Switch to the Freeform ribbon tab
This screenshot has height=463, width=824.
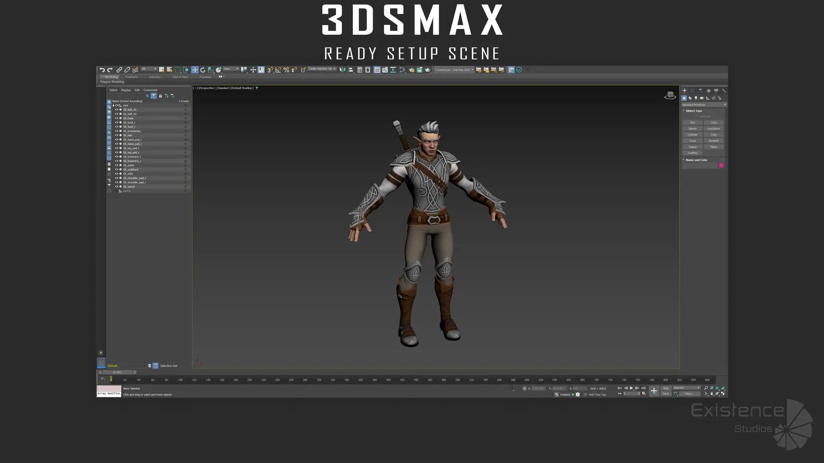132,77
